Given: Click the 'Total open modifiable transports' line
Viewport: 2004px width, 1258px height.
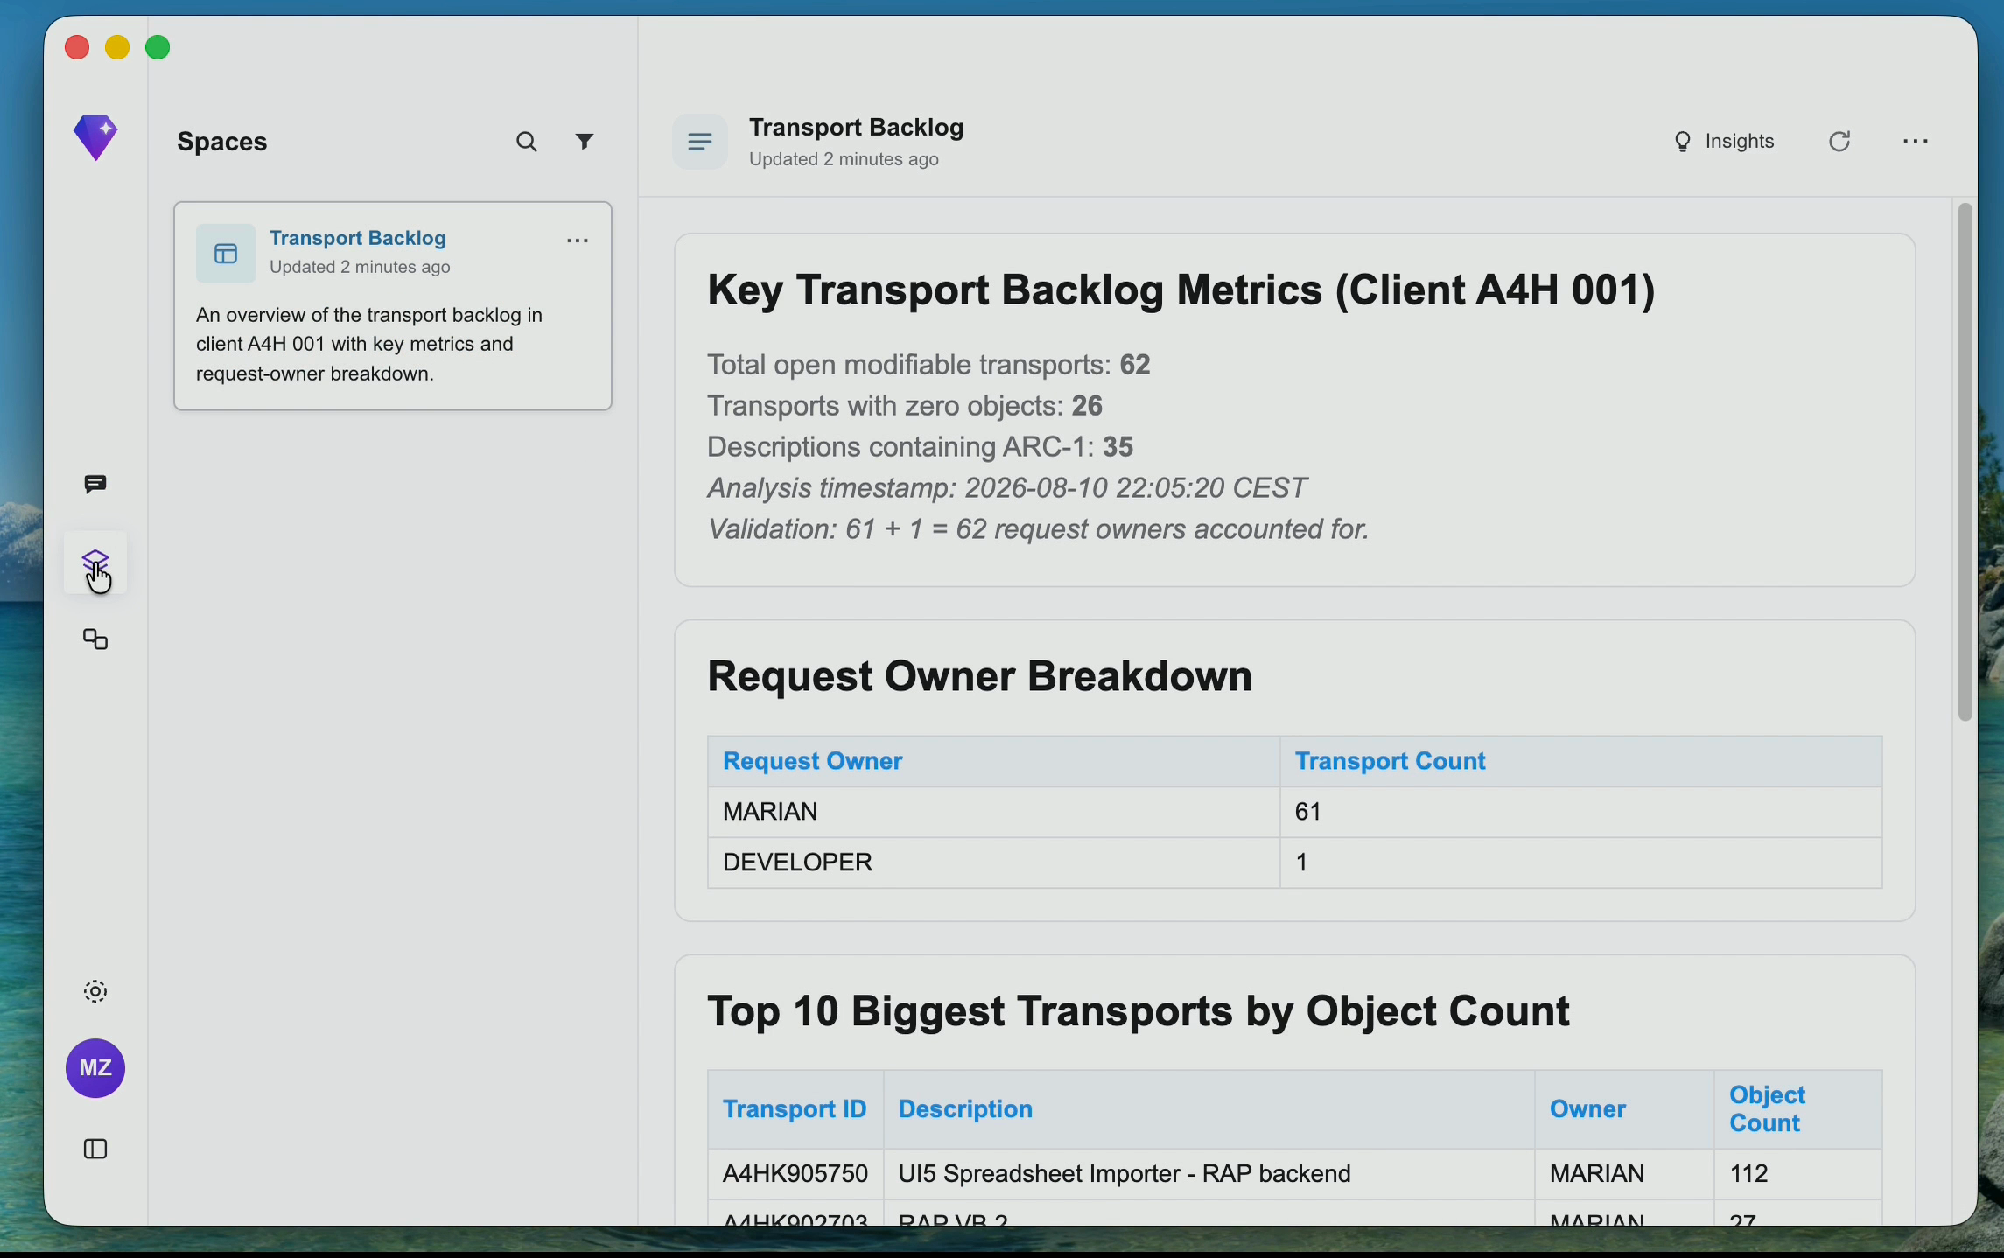Looking at the screenshot, I should pyautogui.click(x=928, y=366).
